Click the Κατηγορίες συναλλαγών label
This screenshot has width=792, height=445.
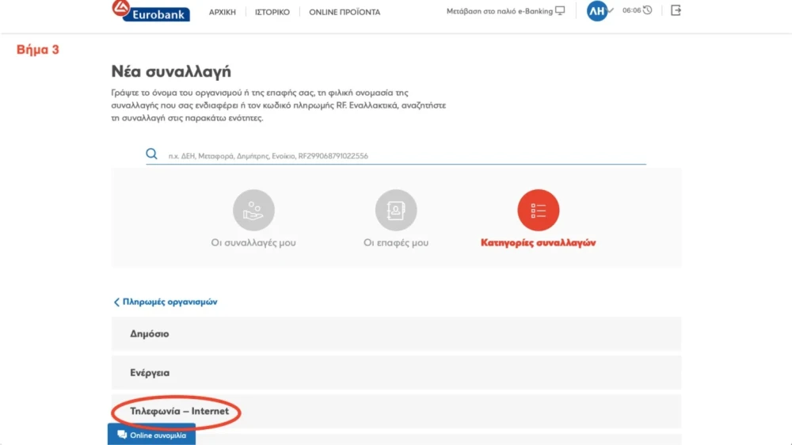pos(539,243)
